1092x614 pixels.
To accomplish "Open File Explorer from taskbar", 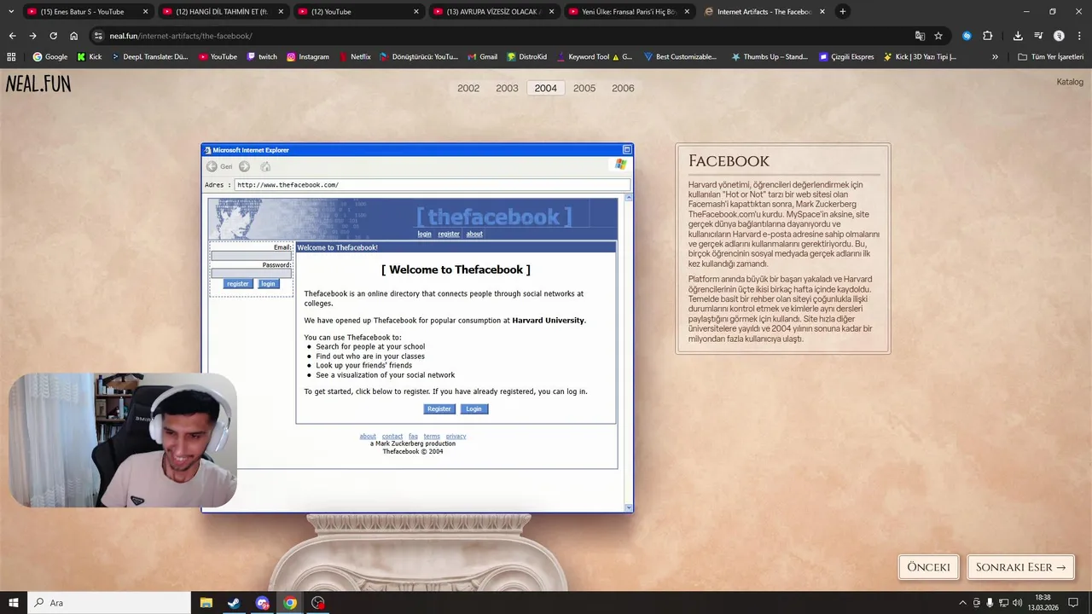I will tap(206, 603).
